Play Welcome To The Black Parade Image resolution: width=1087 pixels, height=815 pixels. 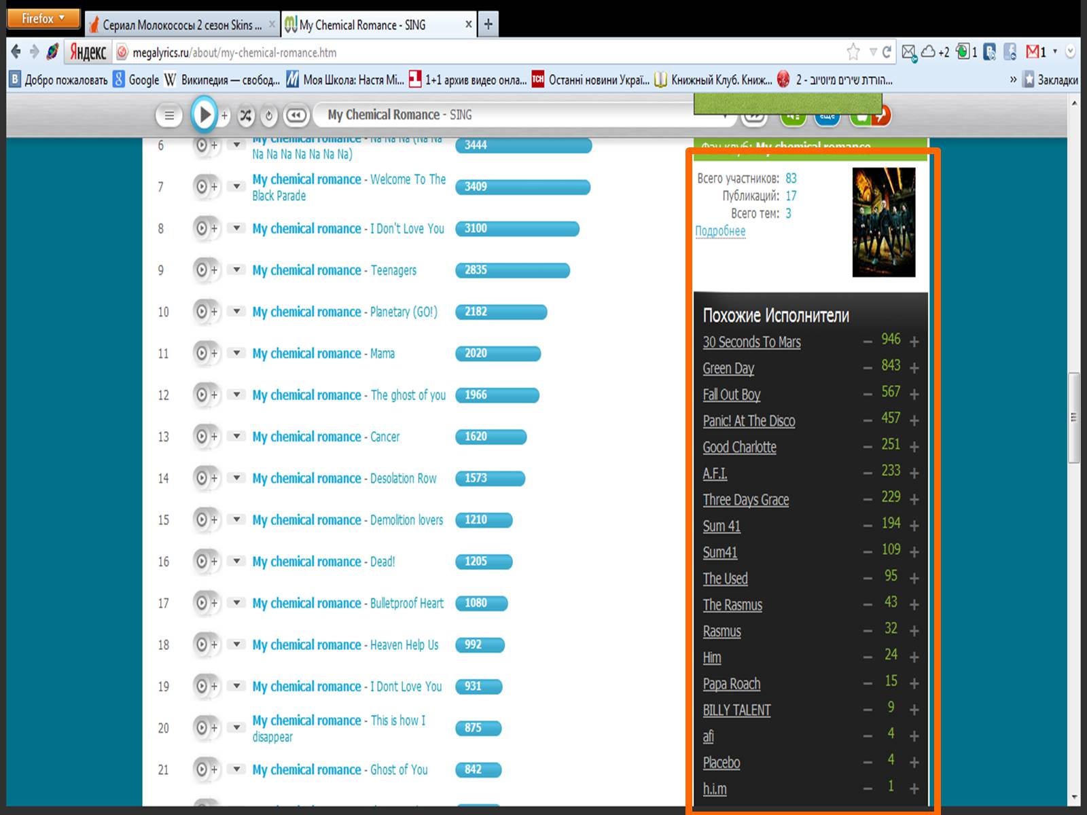click(x=202, y=187)
